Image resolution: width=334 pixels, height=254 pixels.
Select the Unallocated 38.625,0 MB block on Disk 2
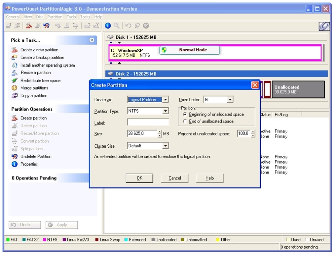298,89
